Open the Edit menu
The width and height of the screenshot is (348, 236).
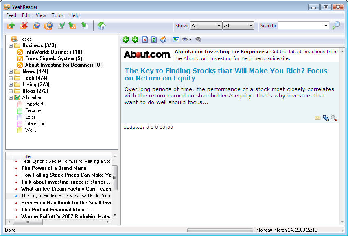click(x=26, y=15)
